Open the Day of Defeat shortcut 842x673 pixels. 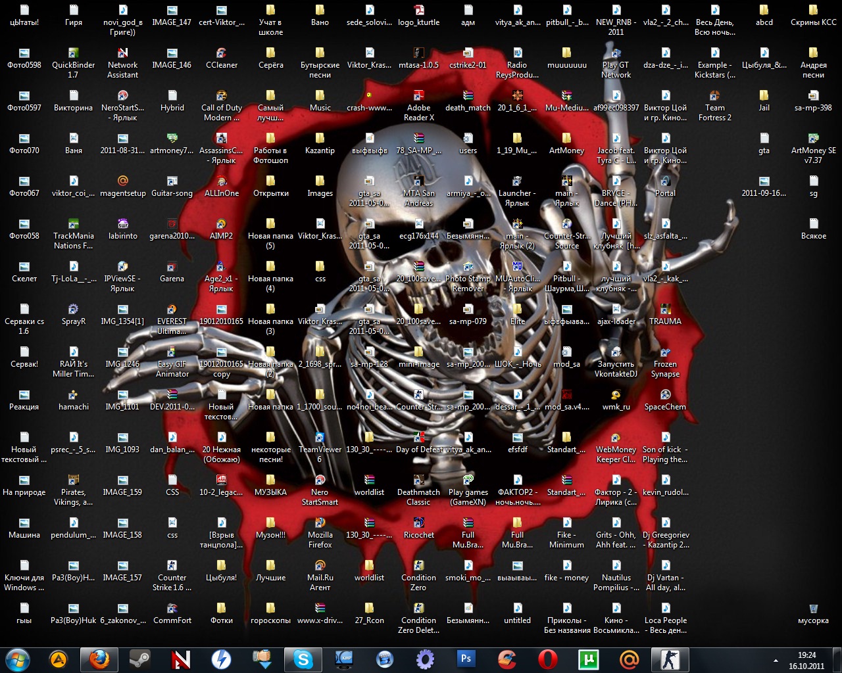pyautogui.click(x=419, y=443)
